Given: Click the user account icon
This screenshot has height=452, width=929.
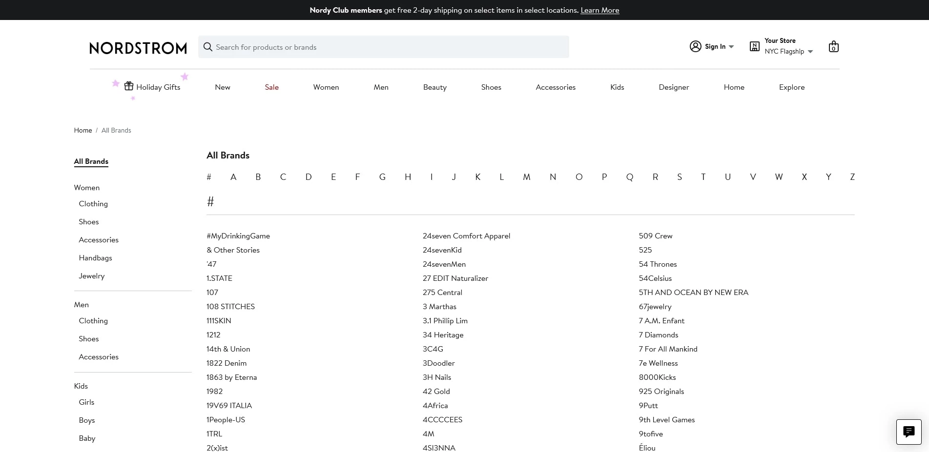Looking at the screenshot, I should (x=695, y=46).
